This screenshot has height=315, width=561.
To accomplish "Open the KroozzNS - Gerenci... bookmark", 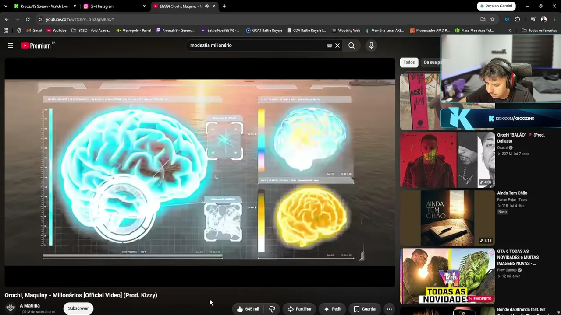I will (176, 31).
